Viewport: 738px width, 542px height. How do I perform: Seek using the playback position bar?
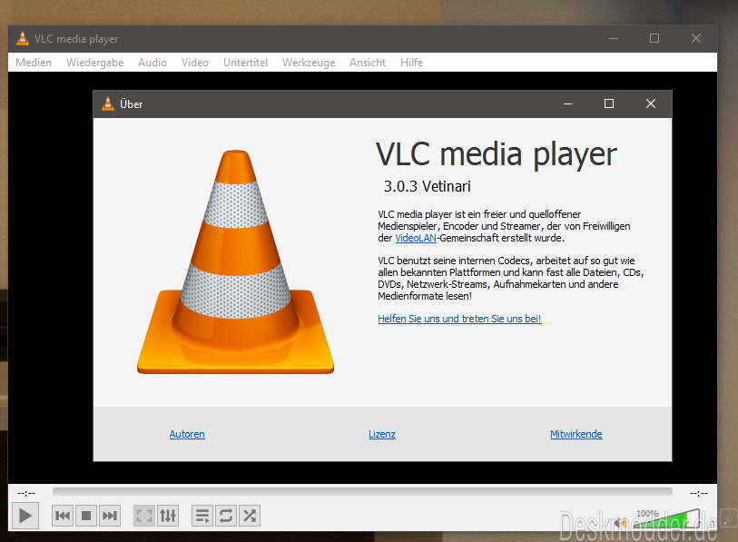click(362, 492)
